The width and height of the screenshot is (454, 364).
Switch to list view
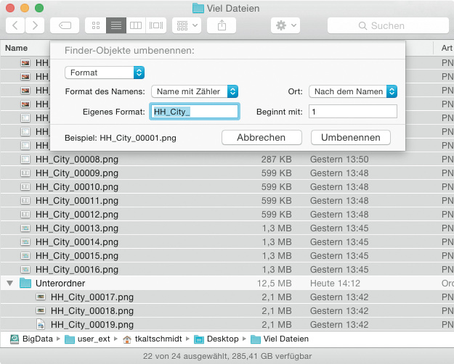point(116,25)
